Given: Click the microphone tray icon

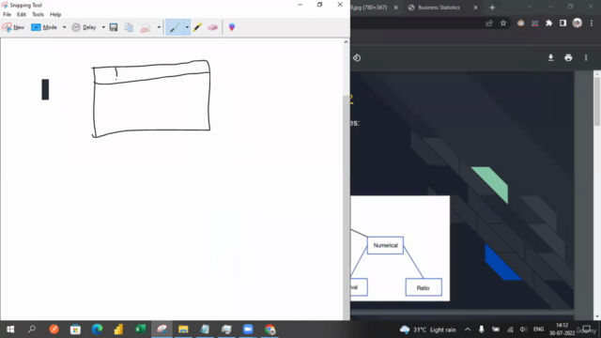Looking at the screenshot, I should click(482, 330).
